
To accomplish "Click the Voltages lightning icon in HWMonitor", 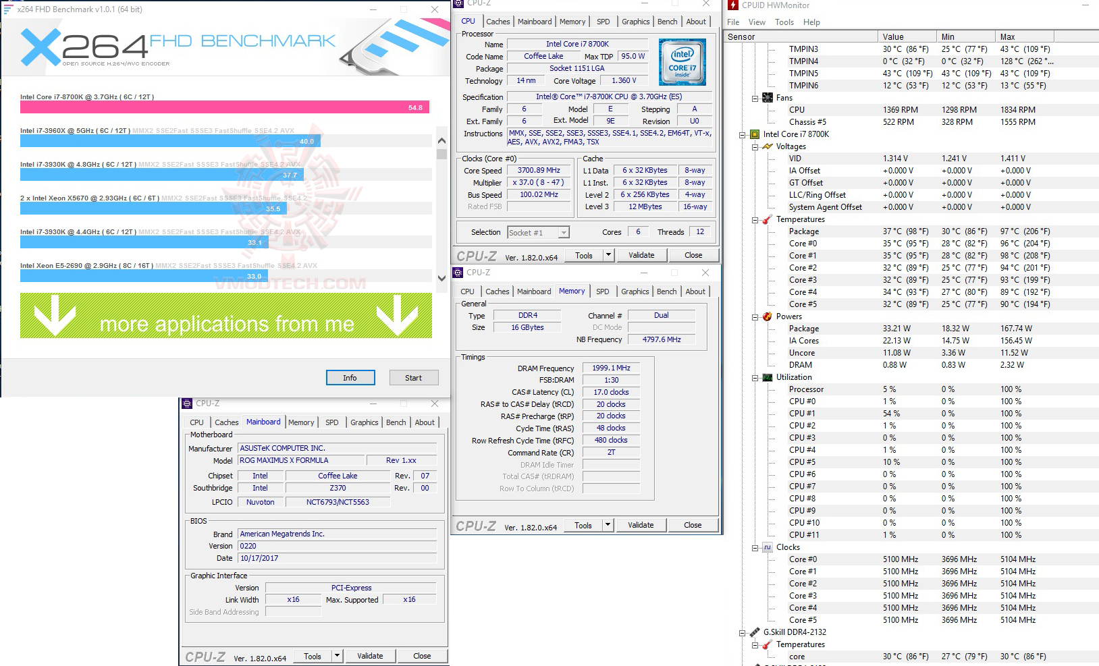I will [x=768, y=146].
